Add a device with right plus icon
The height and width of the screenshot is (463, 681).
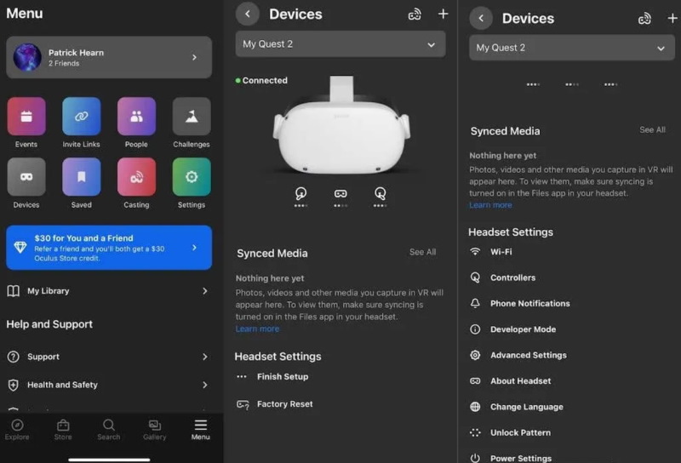point(672,18)
